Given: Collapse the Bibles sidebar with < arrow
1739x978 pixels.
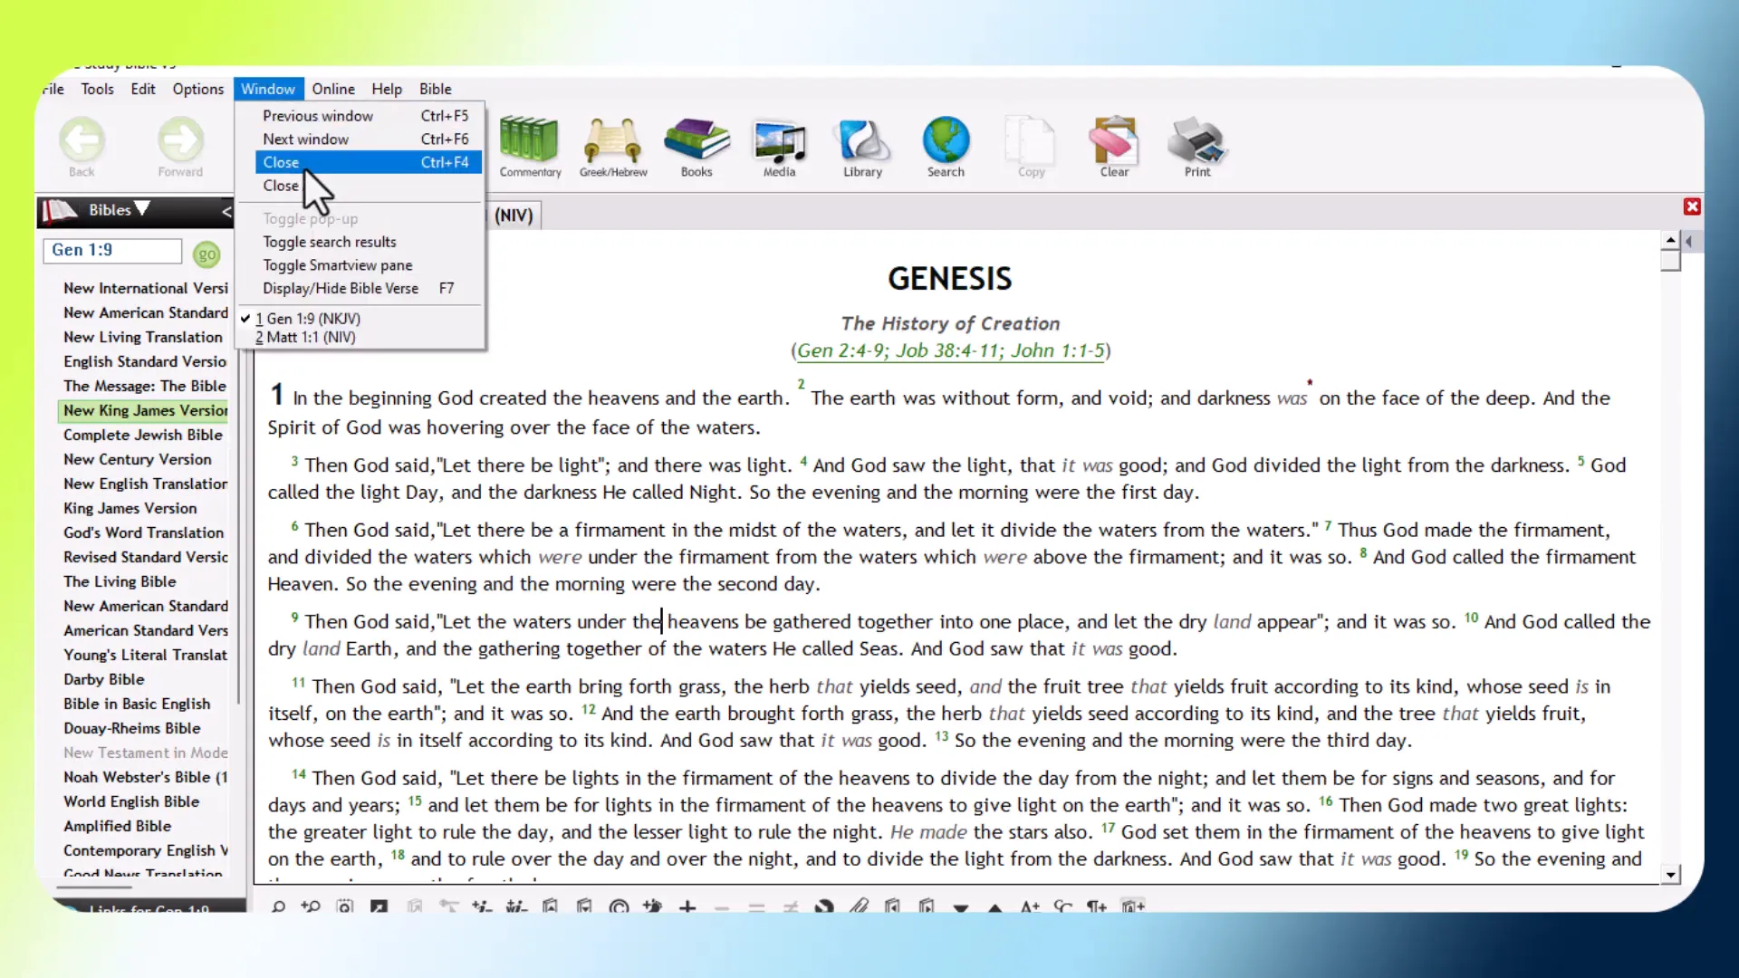Looking at the screenshot, I should tap(226, 211).
